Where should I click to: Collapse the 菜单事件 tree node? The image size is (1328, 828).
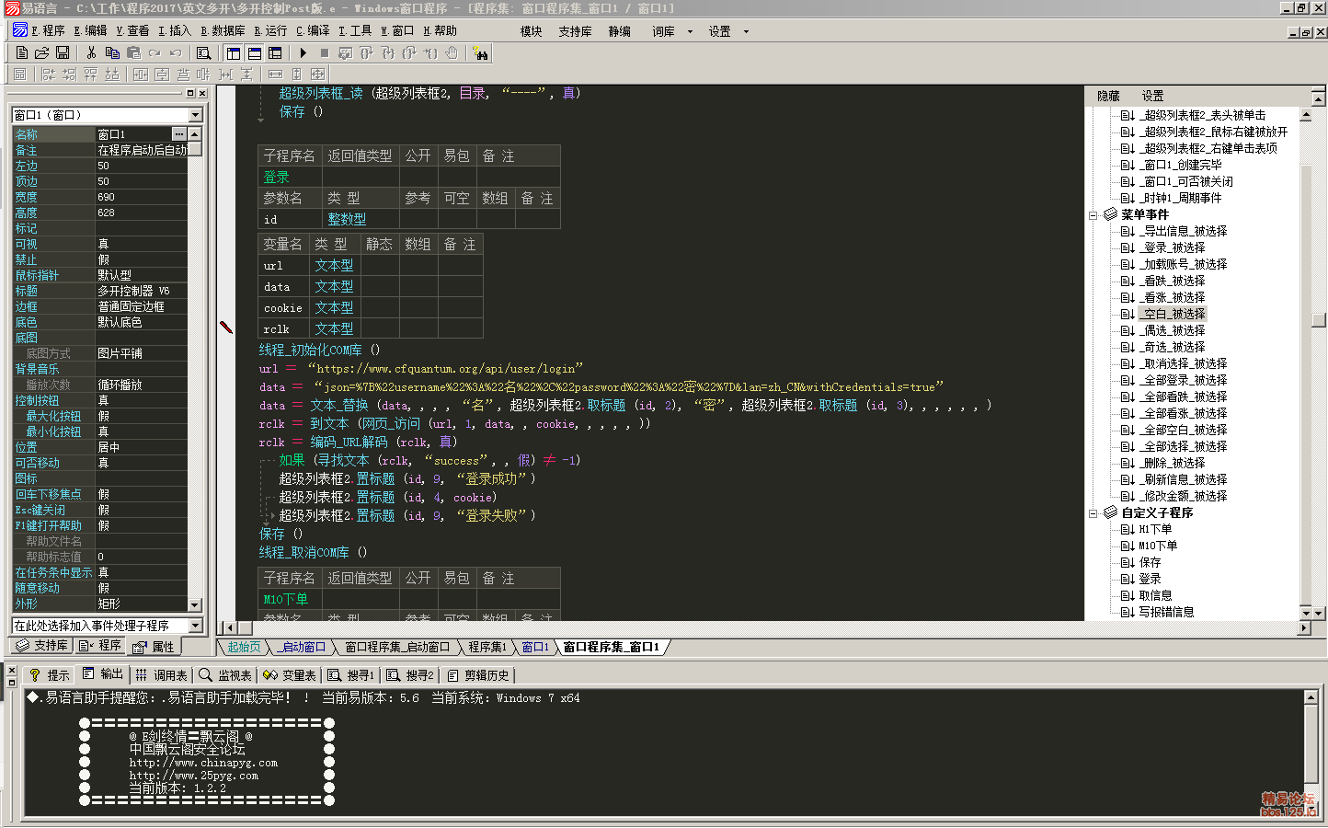[x=1093, y=215]
